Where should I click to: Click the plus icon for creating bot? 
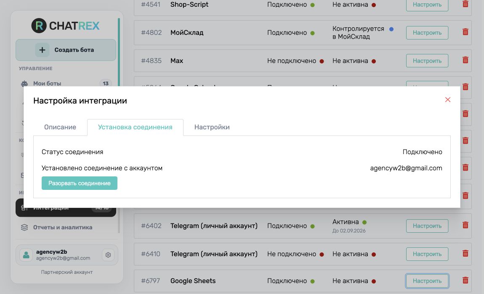pos(42,50)
